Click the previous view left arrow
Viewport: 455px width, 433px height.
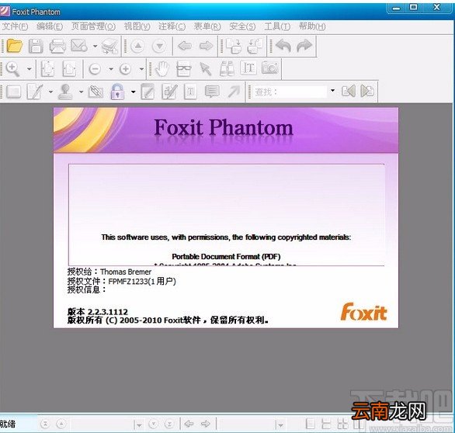coord(185,46)
